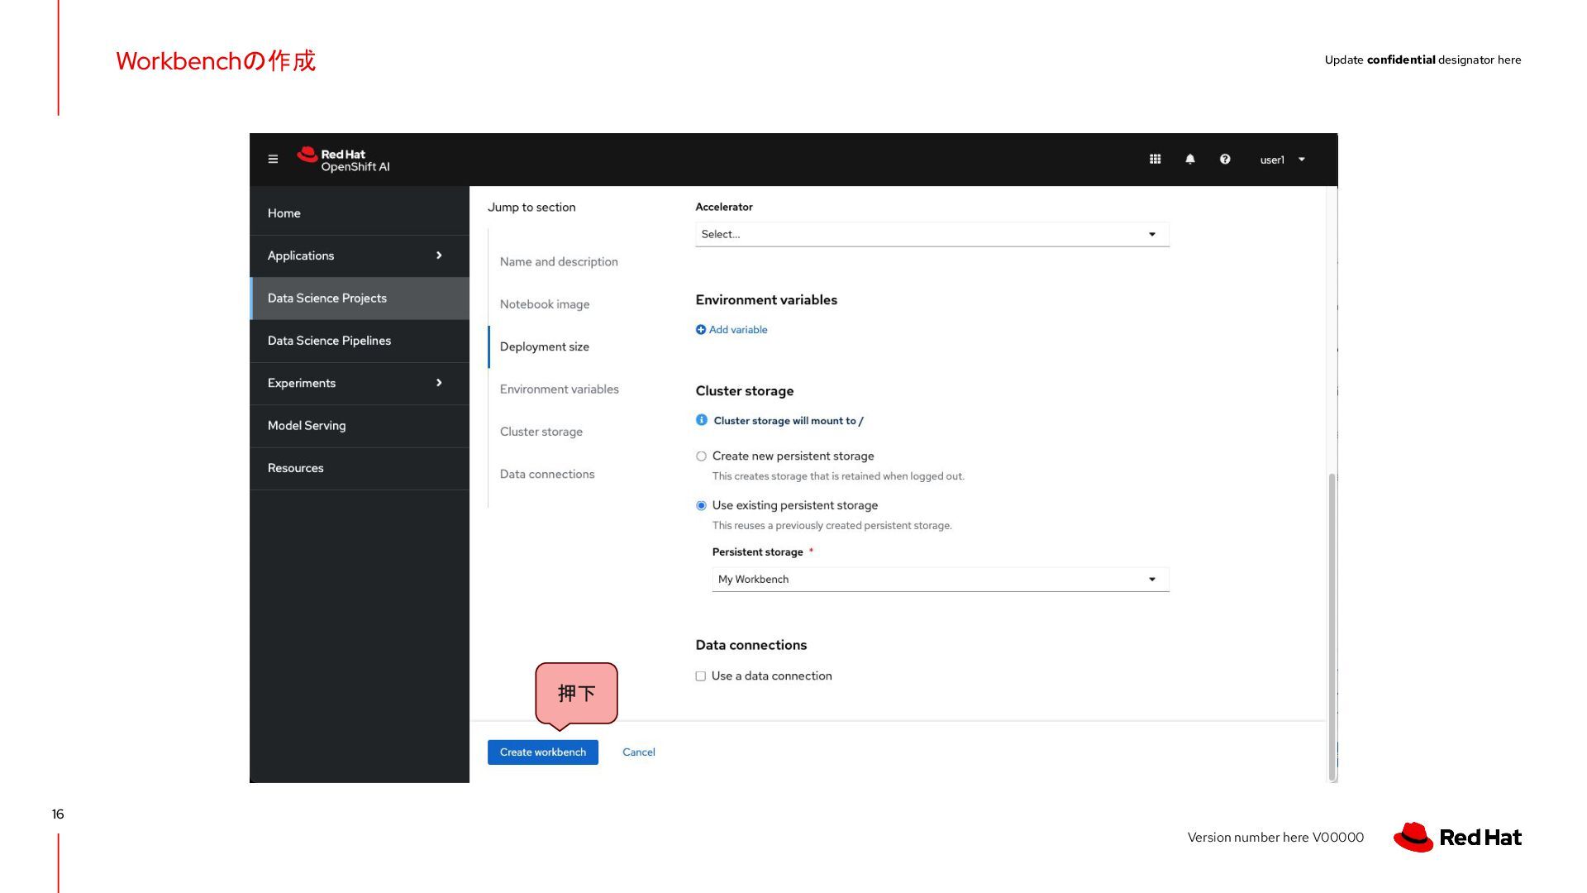Jump to Cluster storage section
The image size is (1587, 893).
tap(541, 432)
